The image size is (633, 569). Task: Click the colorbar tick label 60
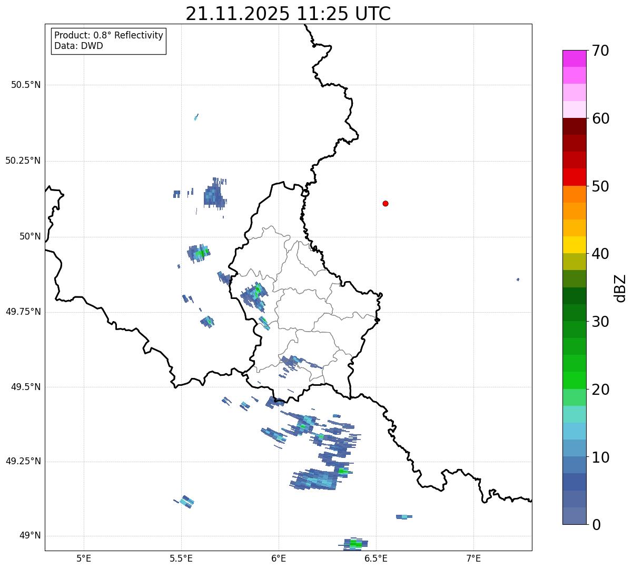pyautogui.click(x=600, y=118)
